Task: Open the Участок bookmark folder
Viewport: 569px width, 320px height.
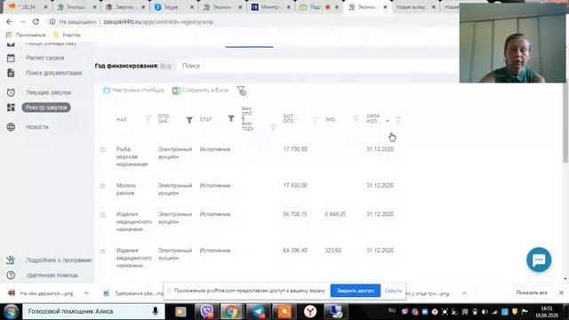Action: [x=67, y=35]
